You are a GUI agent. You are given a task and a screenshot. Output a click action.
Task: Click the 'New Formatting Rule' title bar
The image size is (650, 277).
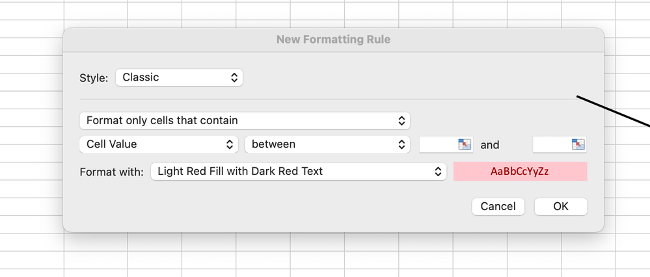[x=333, y=40]
